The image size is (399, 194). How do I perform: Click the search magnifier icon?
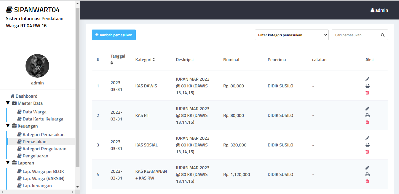(382, 35)
